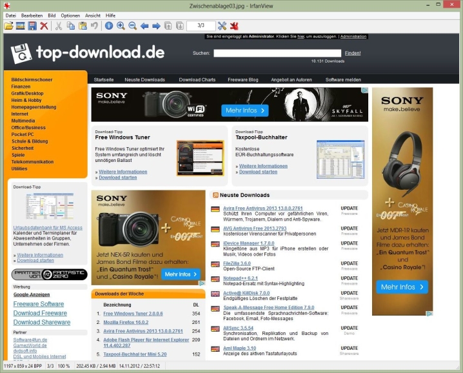Click the 3/3 image counter field
This screenshot has width=463, height=373.
point(201,26)
